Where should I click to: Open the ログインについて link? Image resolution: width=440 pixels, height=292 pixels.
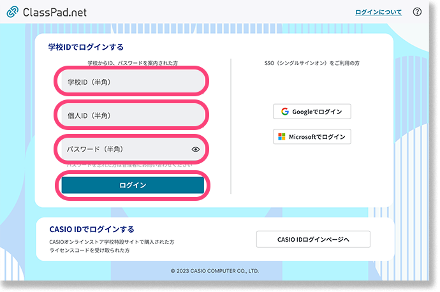point(378,12)
